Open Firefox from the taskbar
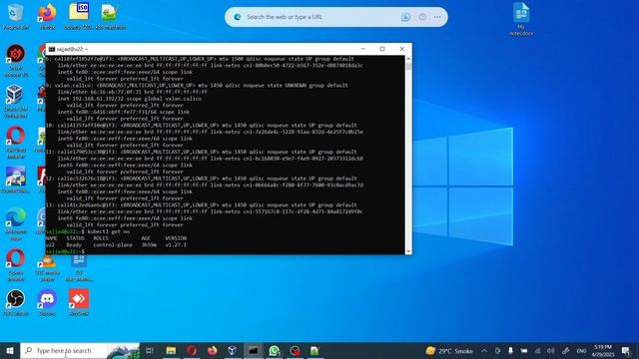The height and width of the screenshot is (359, 639). click(x=213, y=350)
